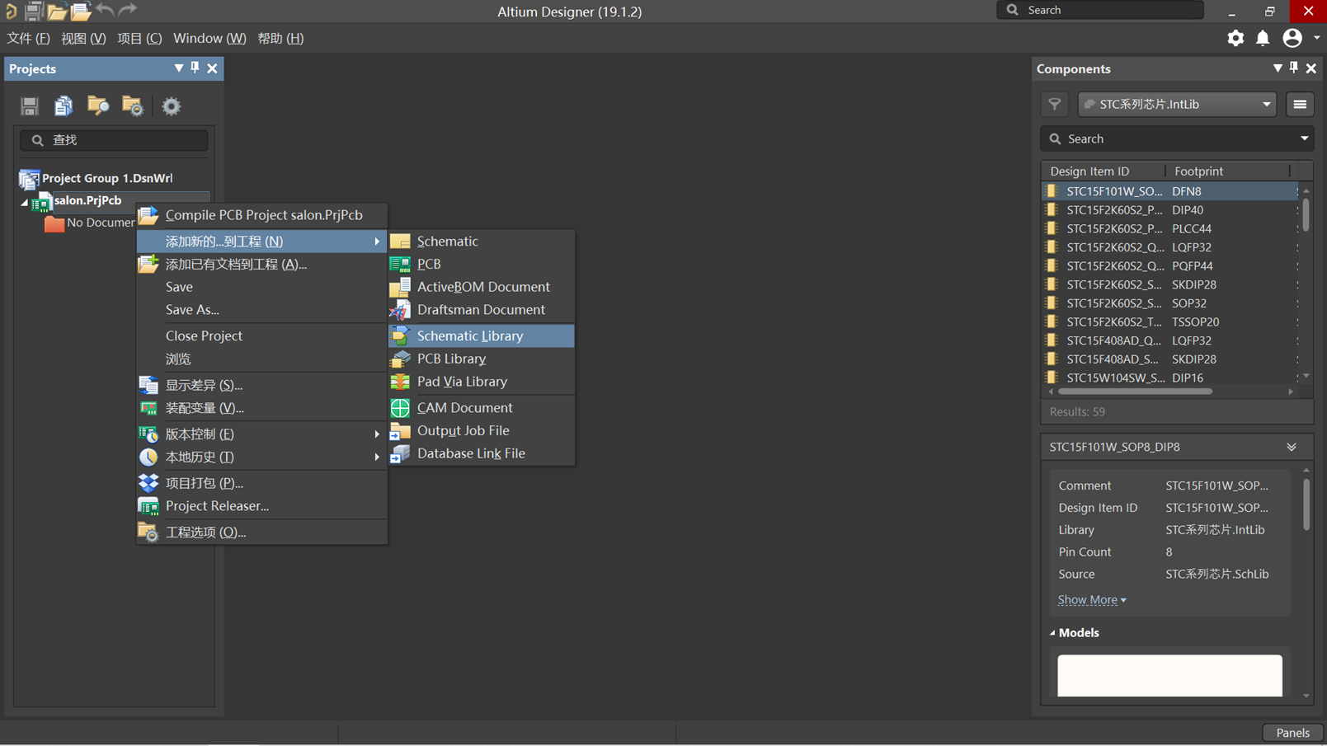The image size is (1327, 746).
Task: Click Projects panel gear options icon
Action: [171, 106]
